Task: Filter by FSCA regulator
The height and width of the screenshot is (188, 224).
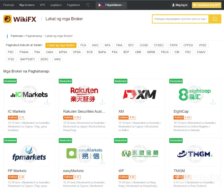Action: pos(165,52)
